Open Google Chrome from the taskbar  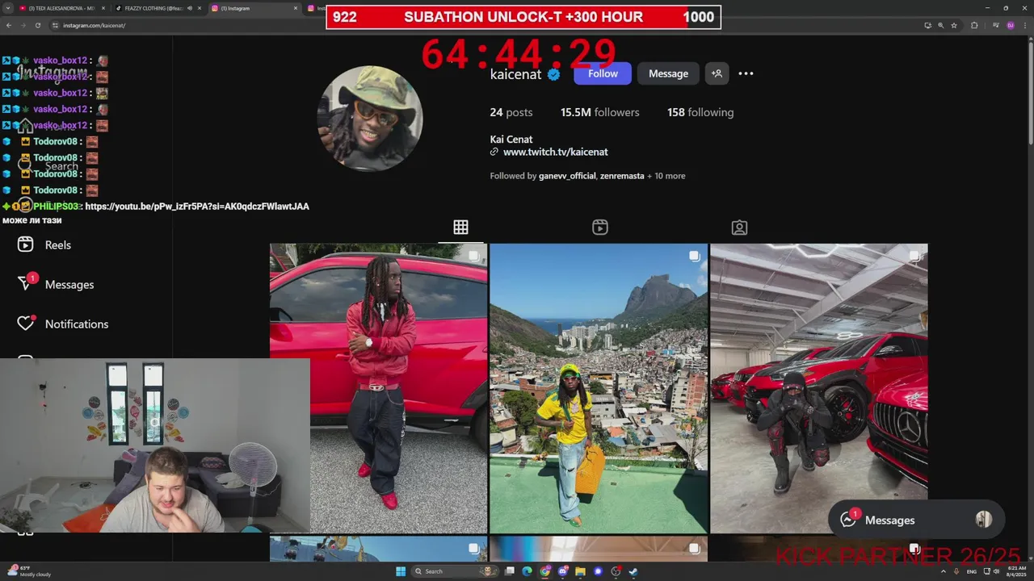[x=545, y=571]
